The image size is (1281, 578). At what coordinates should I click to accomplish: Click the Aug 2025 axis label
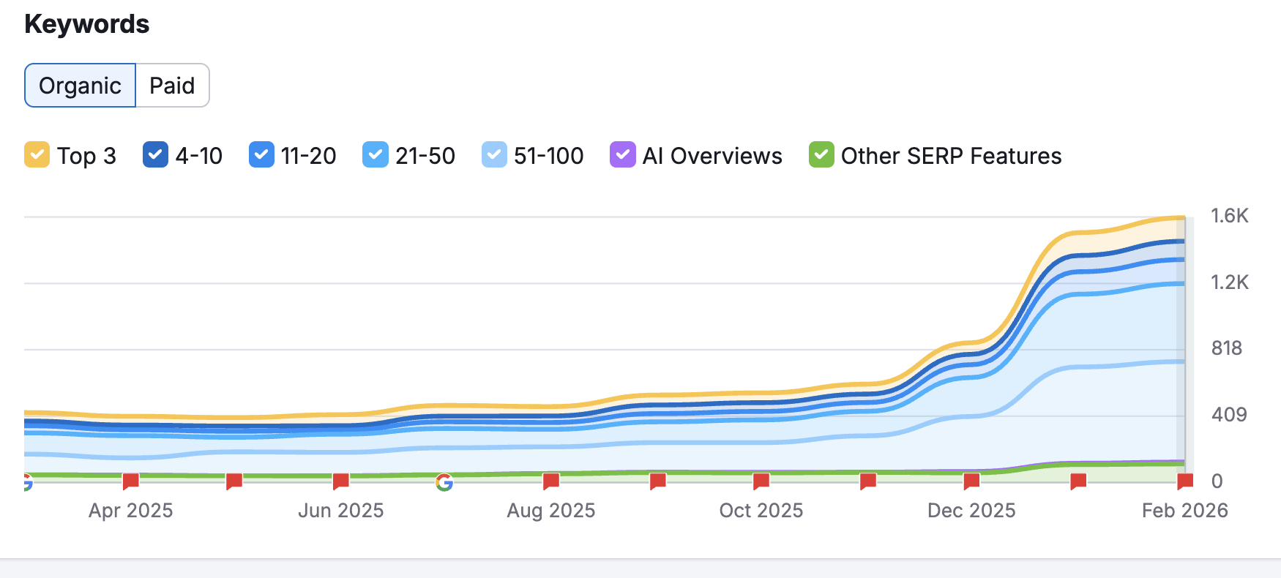[551, 511]
